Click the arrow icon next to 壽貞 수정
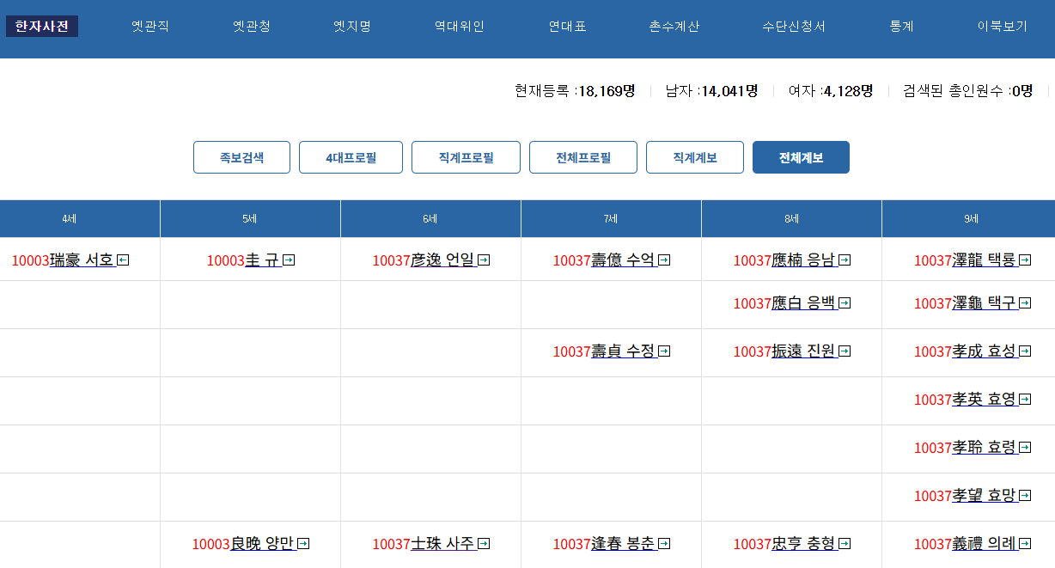 (x=664, y=351)
